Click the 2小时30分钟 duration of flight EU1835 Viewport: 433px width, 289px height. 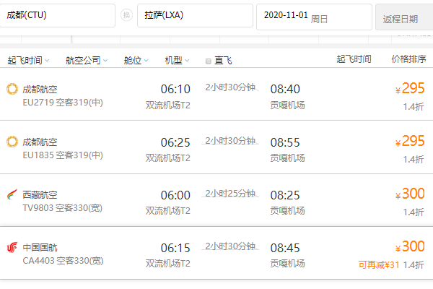click(x=230, y=140)
